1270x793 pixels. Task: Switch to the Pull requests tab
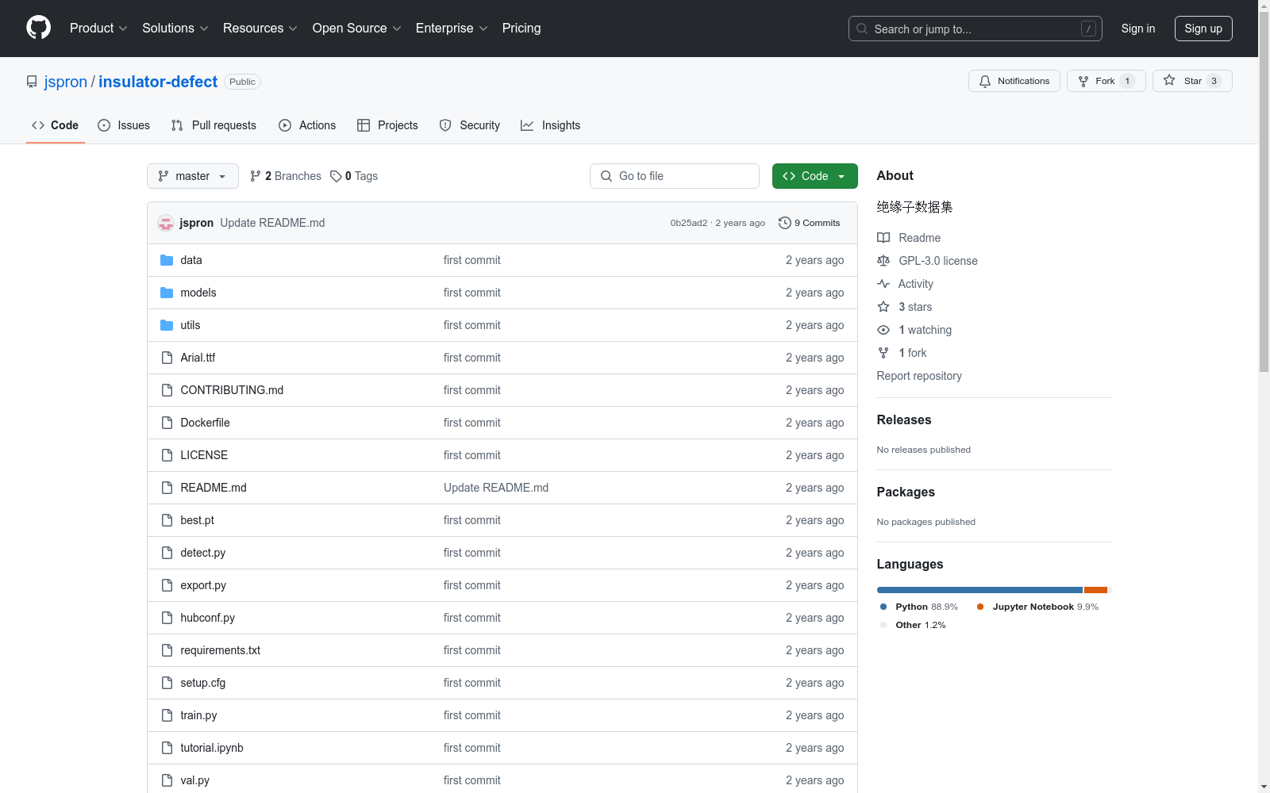214,125
